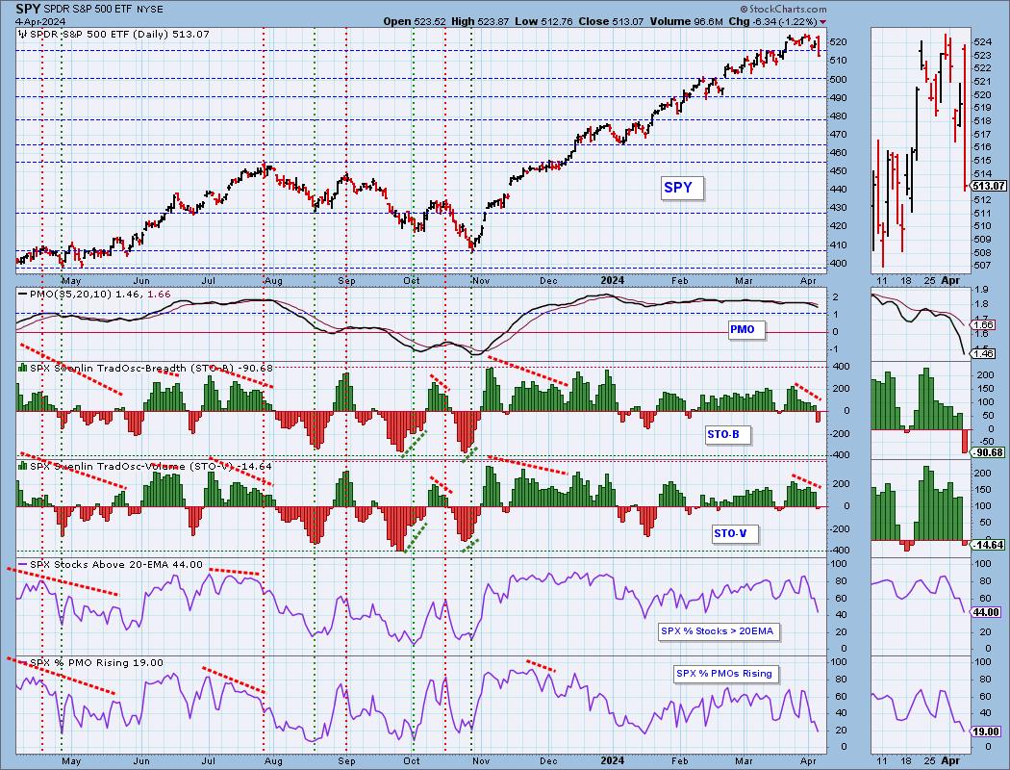1010x770 pixels.
Task: Click the -14.64 STO-V value tag
Action: point(989,545)
